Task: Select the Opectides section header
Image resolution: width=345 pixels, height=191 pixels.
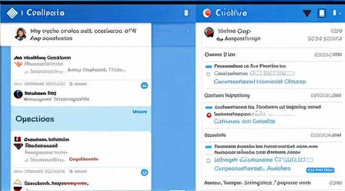Action: 34,118
